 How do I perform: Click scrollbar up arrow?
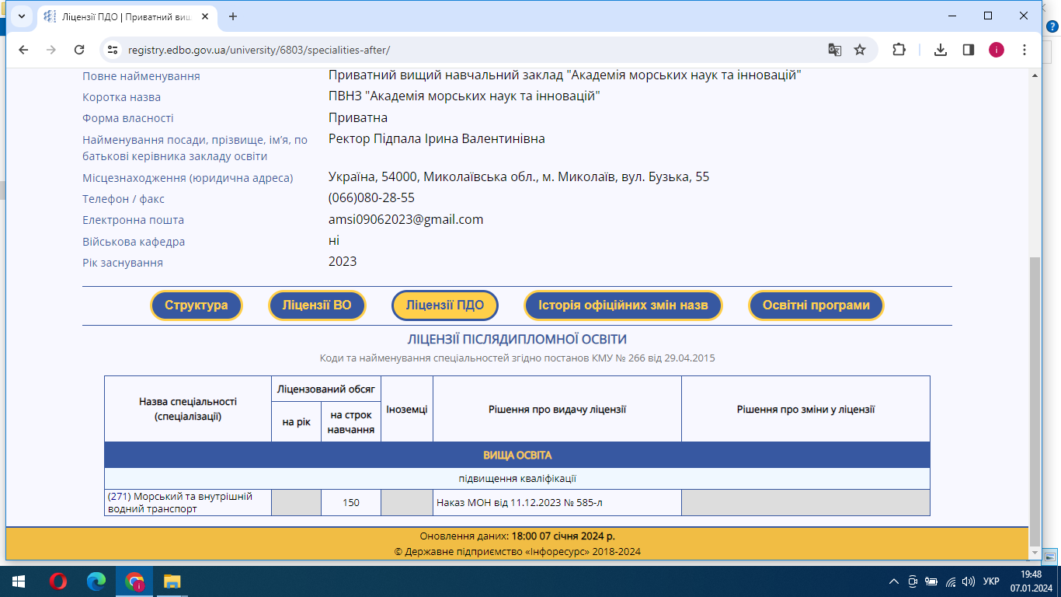pyautogui.click(x=1034, y=75)
